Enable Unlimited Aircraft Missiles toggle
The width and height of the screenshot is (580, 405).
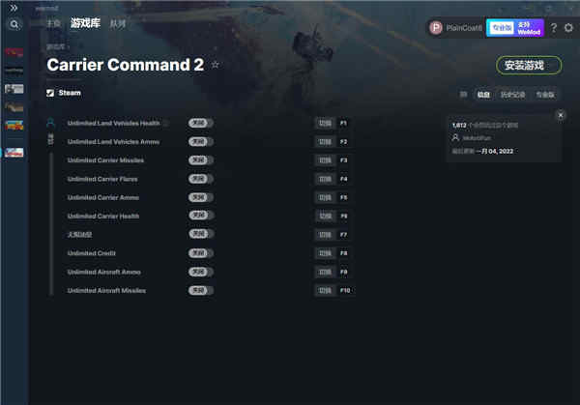click(200, 290)
